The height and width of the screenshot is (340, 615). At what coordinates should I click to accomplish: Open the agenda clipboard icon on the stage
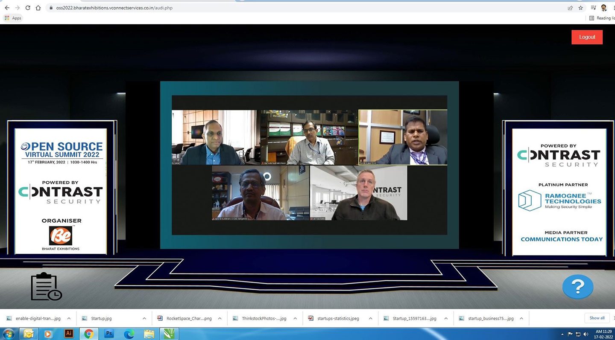(x=46, y=286)
